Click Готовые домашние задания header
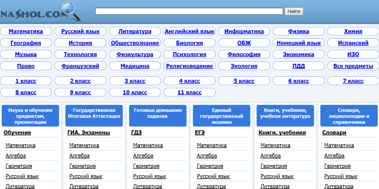This screenshot has height=189, width=379. click(158, 116)
